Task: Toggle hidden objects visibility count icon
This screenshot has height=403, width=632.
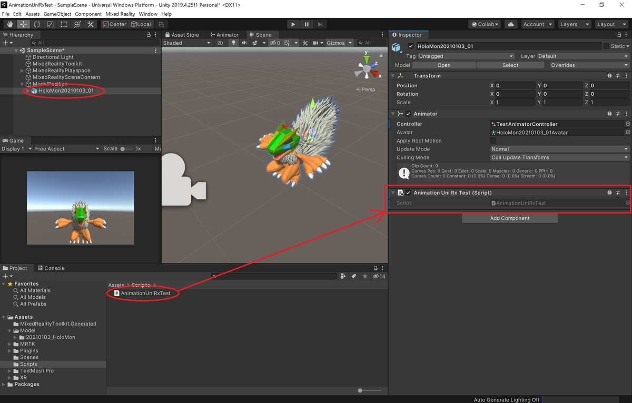Action: pyautogui.click(x=275, y=43)
